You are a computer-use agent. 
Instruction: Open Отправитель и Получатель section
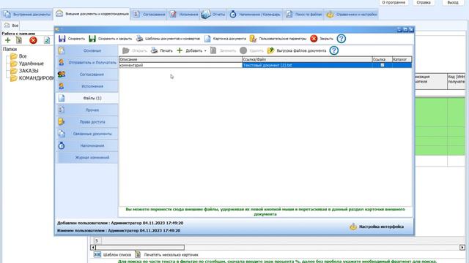86,63
